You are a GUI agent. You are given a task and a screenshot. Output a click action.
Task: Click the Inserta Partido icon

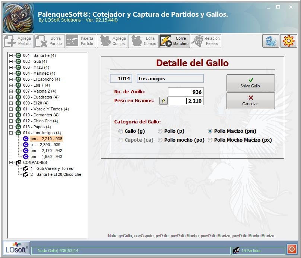(x=80, y=41)
